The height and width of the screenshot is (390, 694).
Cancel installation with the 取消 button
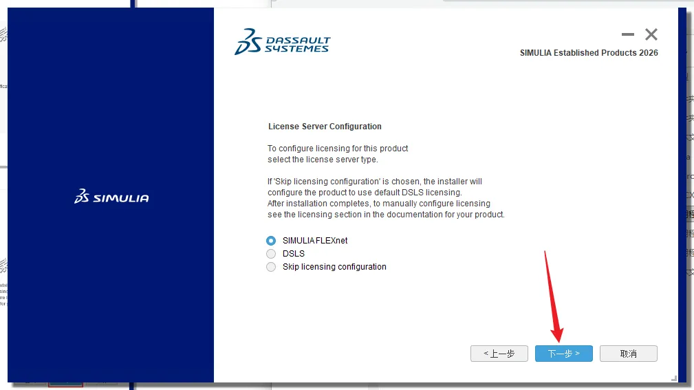tap(628, 354)
